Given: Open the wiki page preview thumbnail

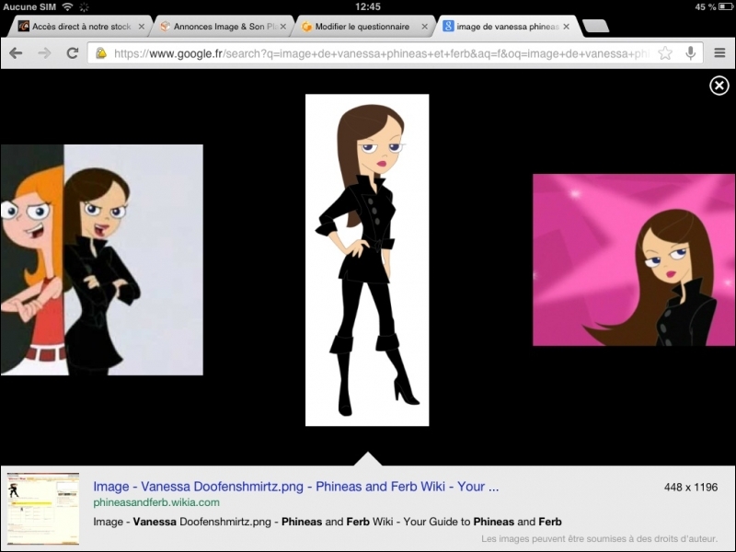Looking at the screenshot, I should [43, 509].
